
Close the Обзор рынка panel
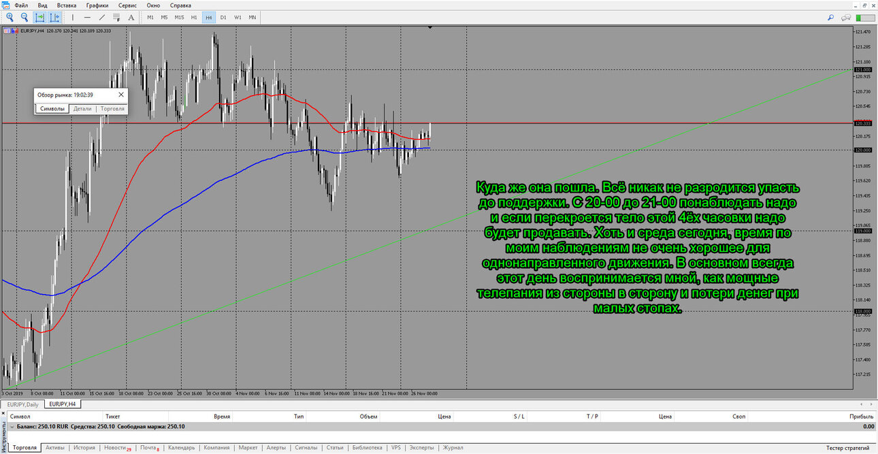tap(121, 95)
